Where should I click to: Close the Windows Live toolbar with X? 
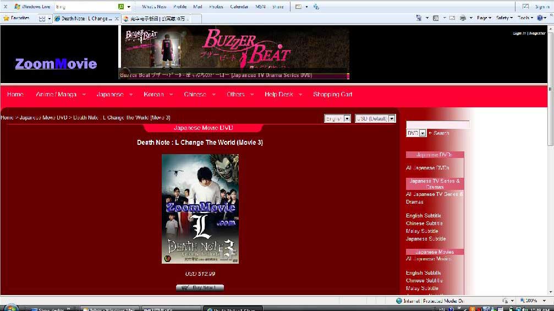coord(6,7)
